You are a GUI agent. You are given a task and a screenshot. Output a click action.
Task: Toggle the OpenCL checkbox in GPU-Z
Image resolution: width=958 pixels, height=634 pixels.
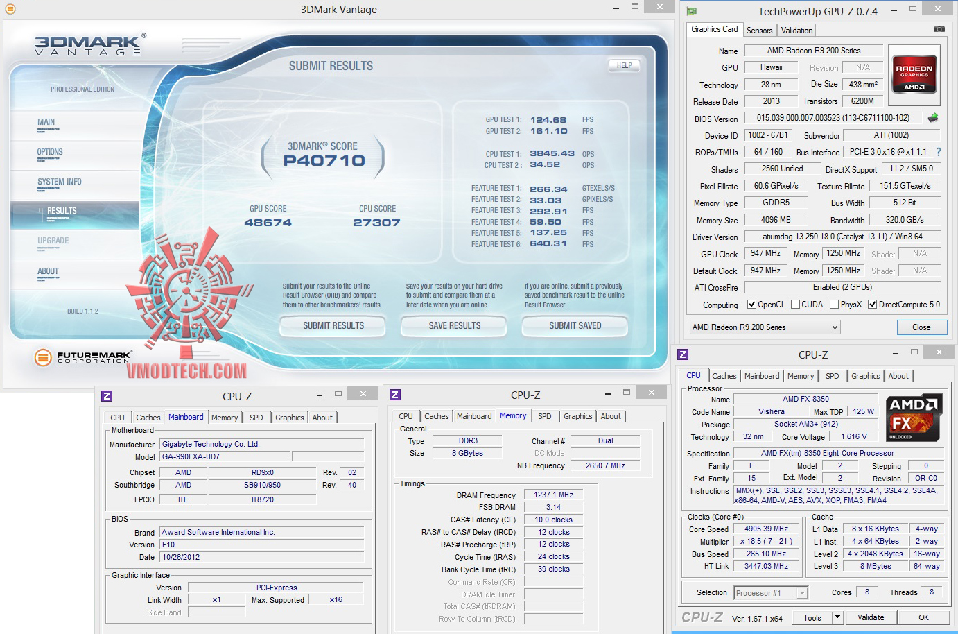[x=751, y=305]
